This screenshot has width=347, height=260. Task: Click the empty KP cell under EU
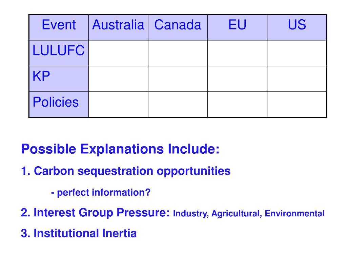(237, 79)
